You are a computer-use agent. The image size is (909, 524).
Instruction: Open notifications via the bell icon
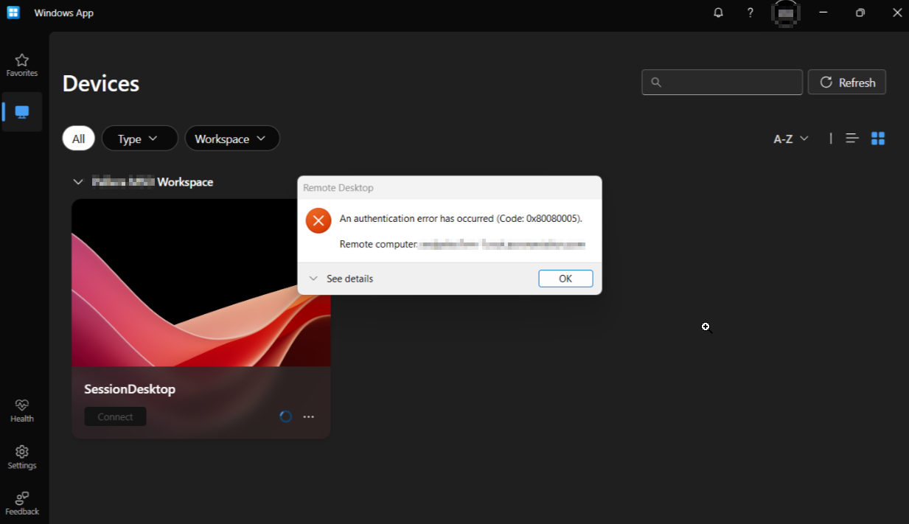pyautogui.click(x=717, y=13)
